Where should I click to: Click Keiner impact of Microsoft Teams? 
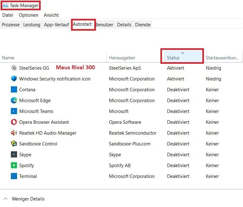pyautogui.click(x=212, y=111)
